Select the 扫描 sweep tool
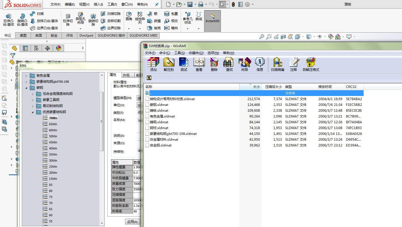Screen dimensions: 402x227 point(37,14)
